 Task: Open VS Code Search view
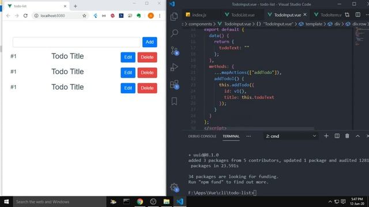(x=174, y=33)
